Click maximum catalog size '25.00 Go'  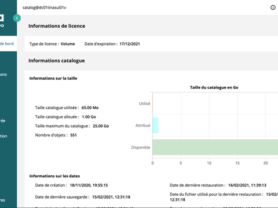tap(101, 126)
